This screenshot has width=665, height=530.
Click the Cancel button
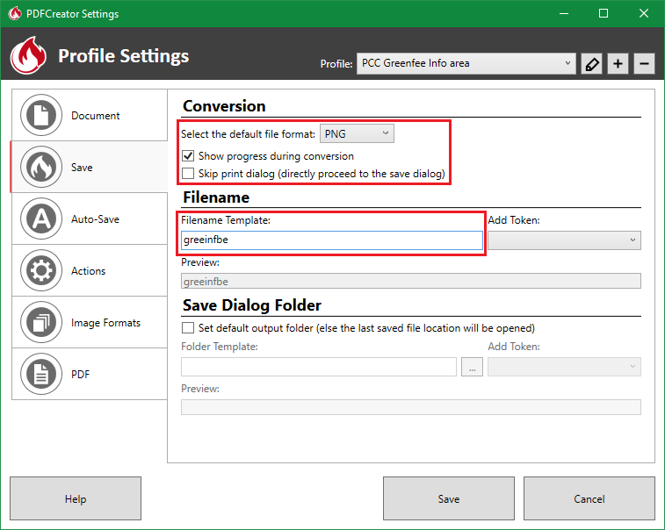589,499
